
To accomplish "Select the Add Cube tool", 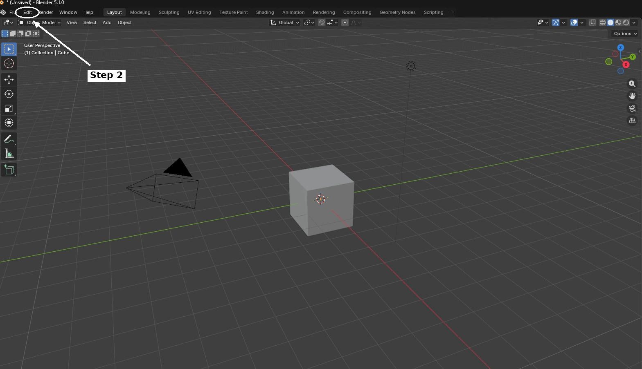I will [x=9, y=170].
